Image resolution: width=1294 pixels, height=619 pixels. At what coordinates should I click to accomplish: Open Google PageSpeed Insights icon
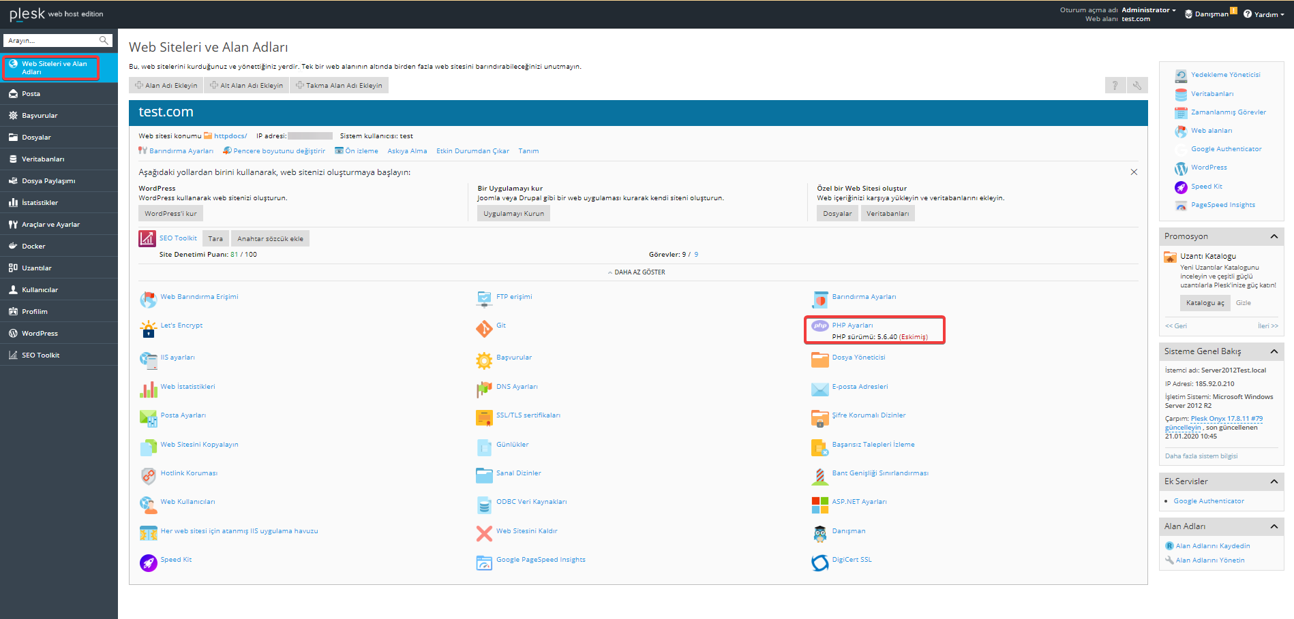tap(484, 562)
